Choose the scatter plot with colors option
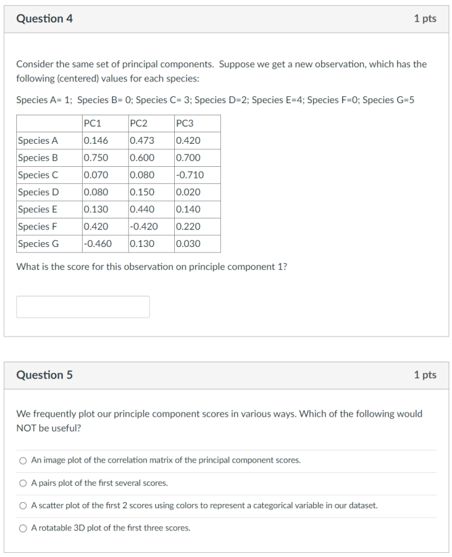 [22, 505]
